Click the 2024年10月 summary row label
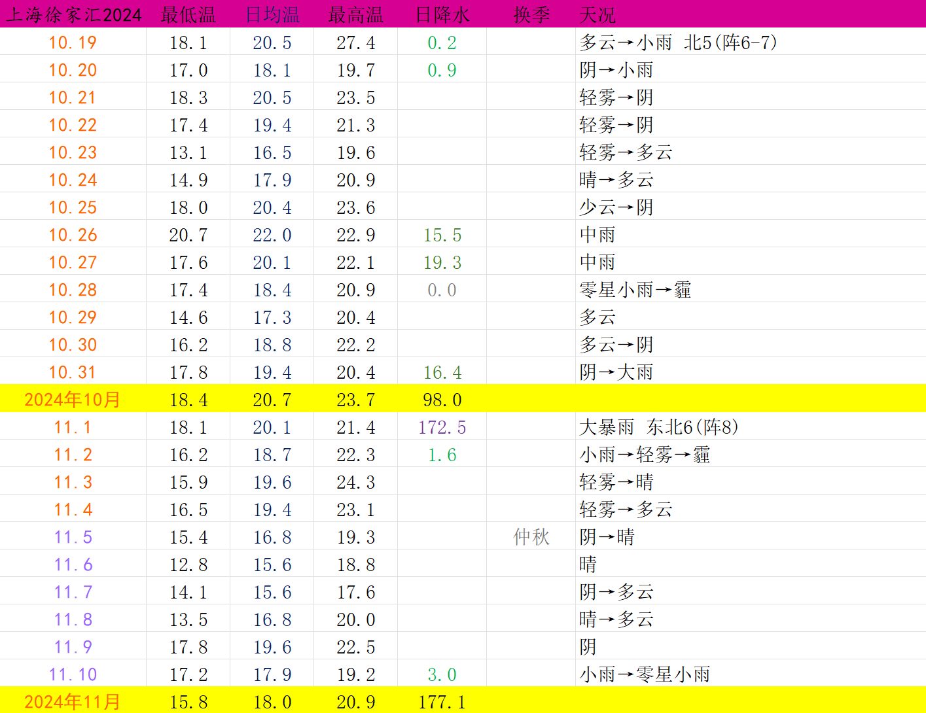This screenshot has height=713, width=926. click(73, 400)
